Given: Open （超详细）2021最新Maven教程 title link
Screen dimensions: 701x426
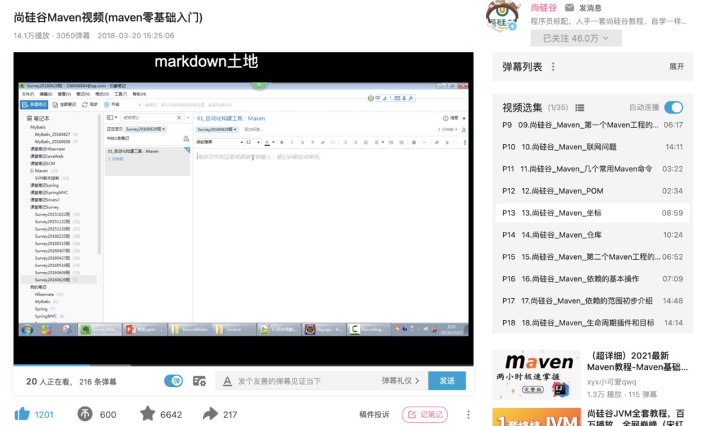Looking at the screenshot, I should click(637, 361).
